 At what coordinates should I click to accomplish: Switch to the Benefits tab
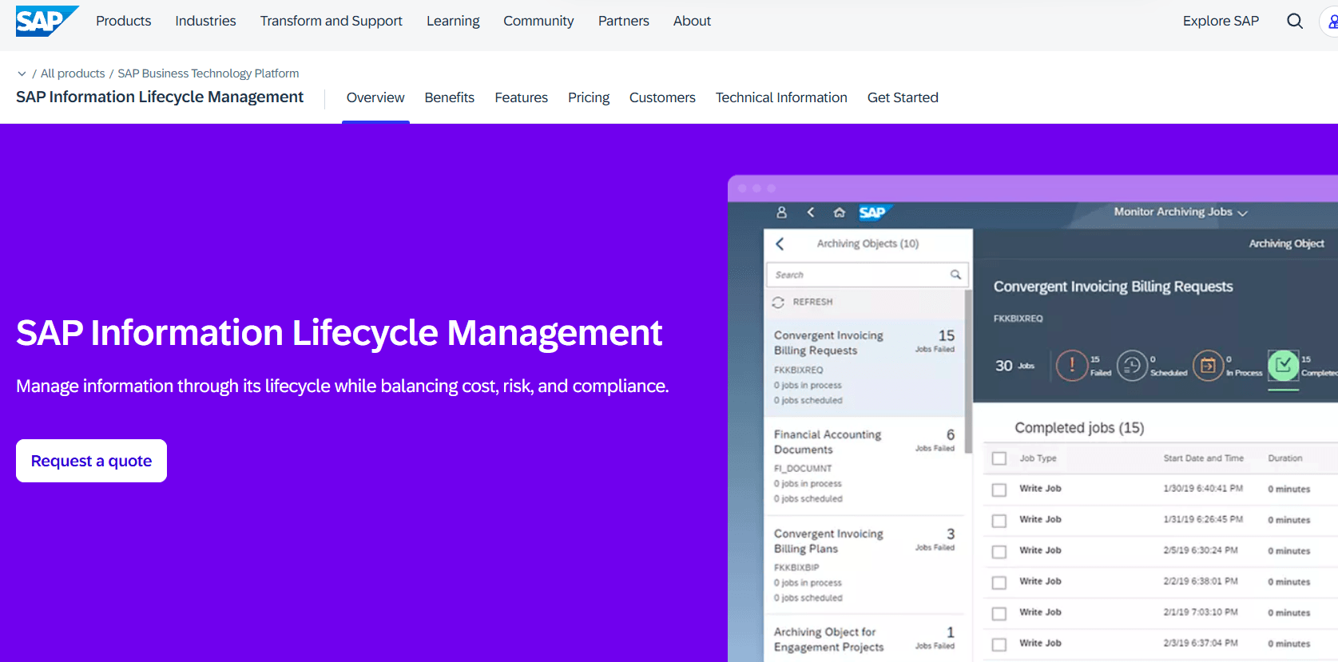[x=450, y=97]
